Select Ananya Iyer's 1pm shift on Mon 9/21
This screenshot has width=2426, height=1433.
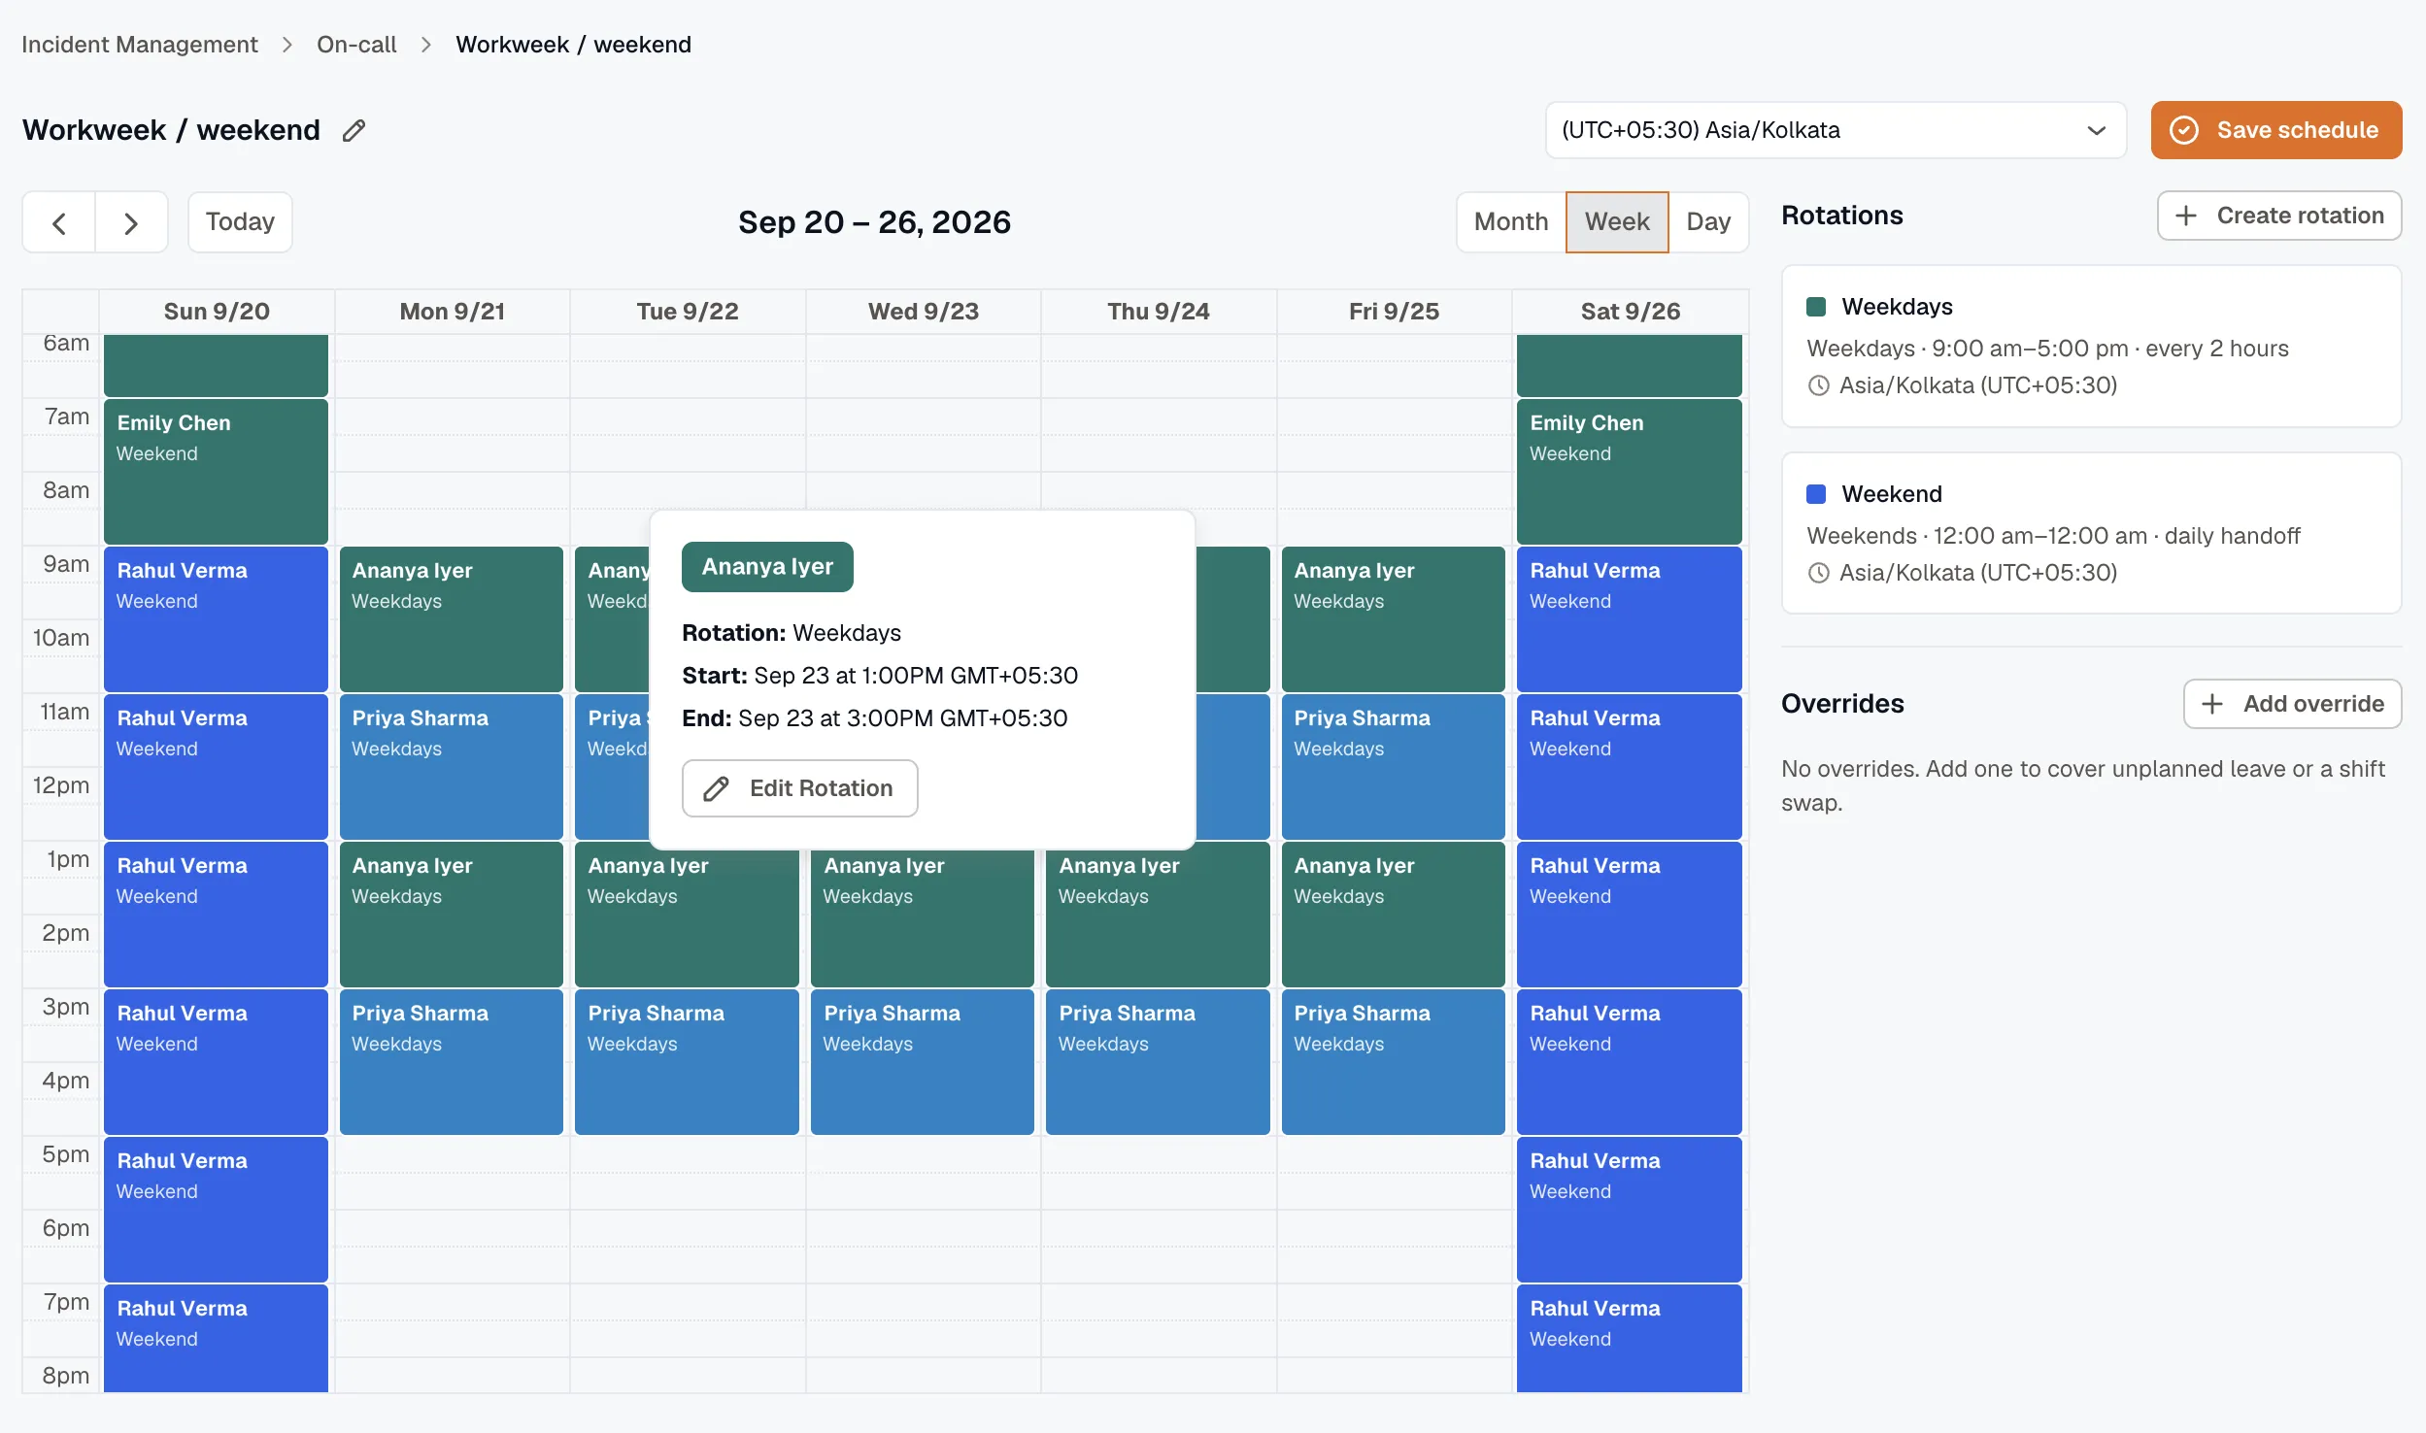coord(451,914)
